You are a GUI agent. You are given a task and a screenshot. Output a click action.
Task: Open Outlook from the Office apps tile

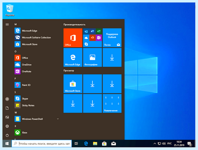[86, 31]
